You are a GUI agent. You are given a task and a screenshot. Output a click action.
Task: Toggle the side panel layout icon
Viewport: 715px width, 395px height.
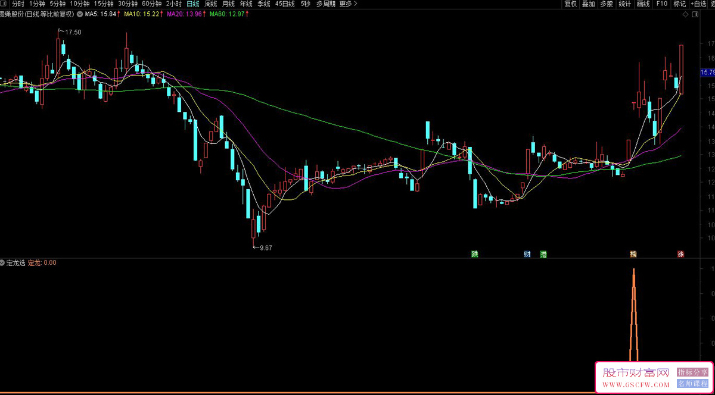pyautogui.click(x=695, y=14)
